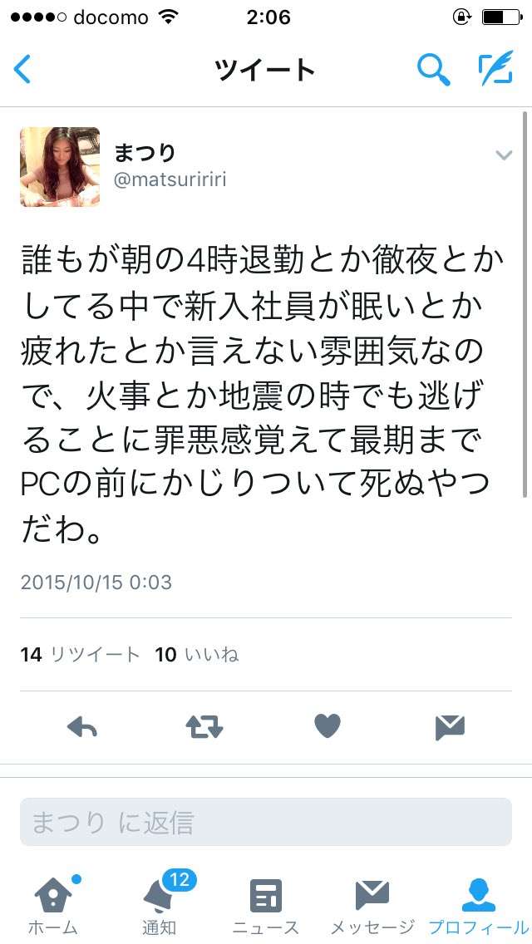Image resolution: width=532 pixels, height=944 pixels.
Task: Tap the back arrow in header
Action: 22,69
